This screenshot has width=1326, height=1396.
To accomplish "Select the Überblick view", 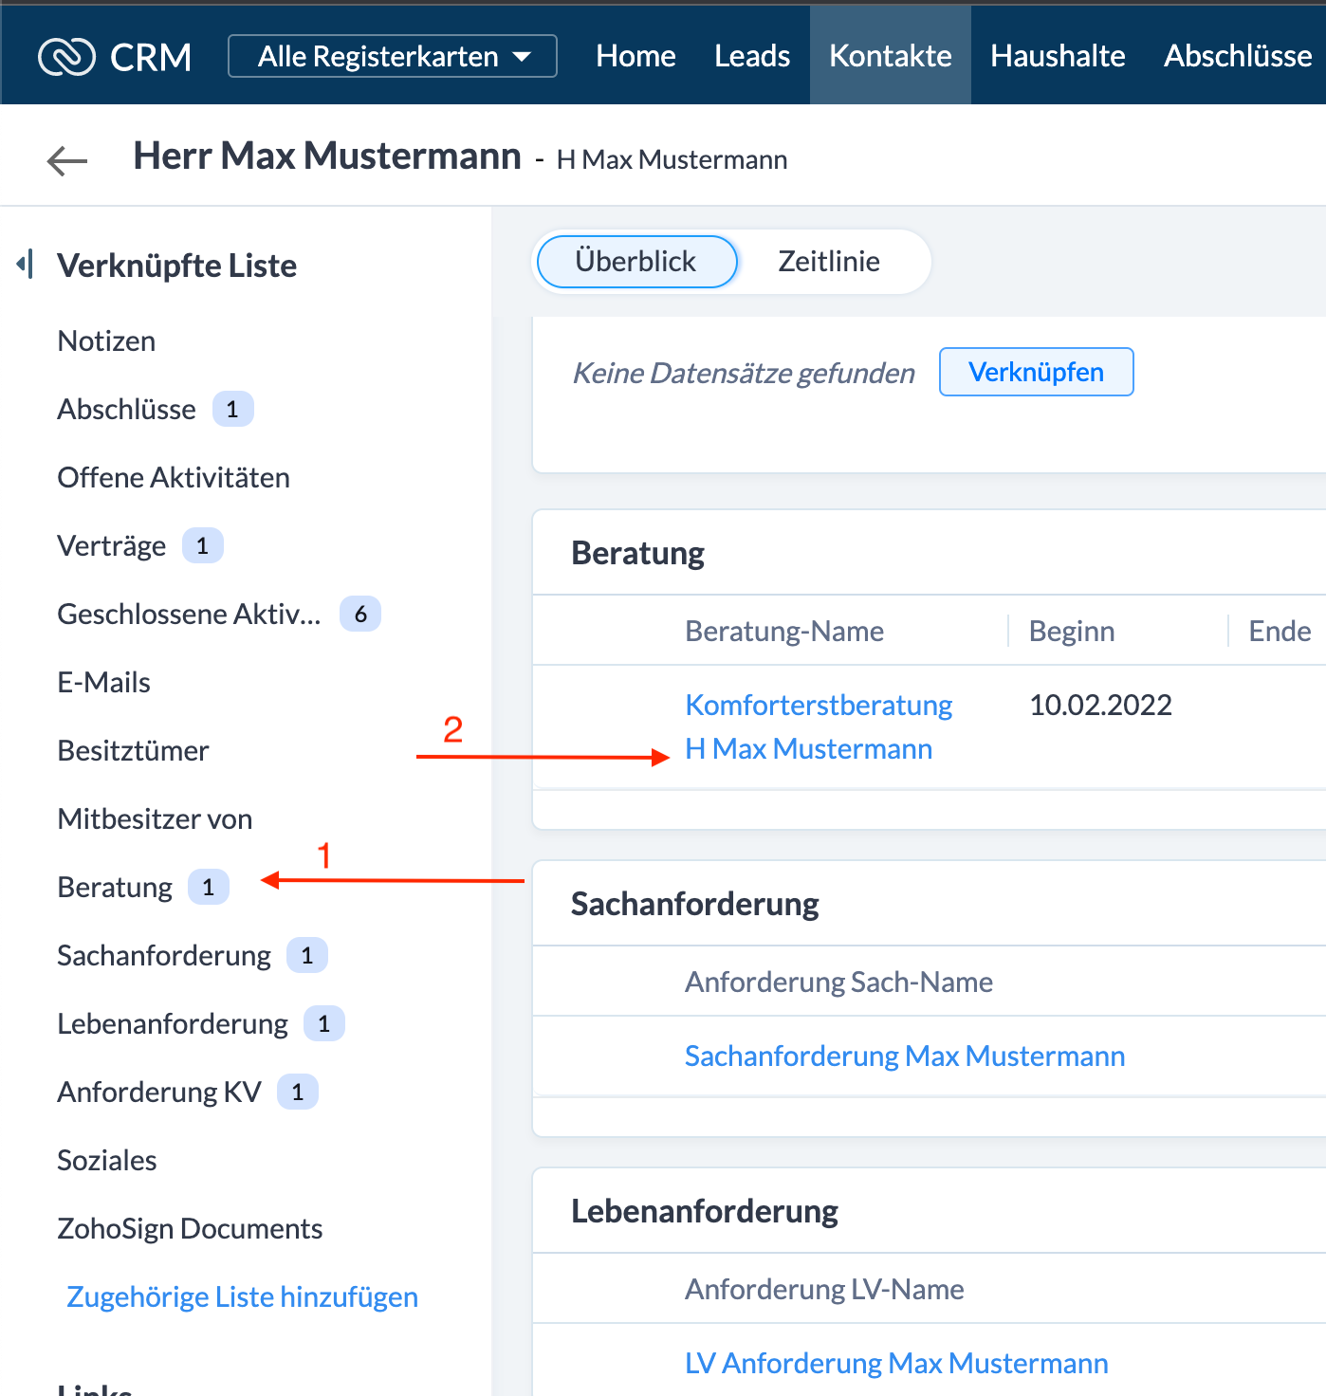I will tap(636, 262).
